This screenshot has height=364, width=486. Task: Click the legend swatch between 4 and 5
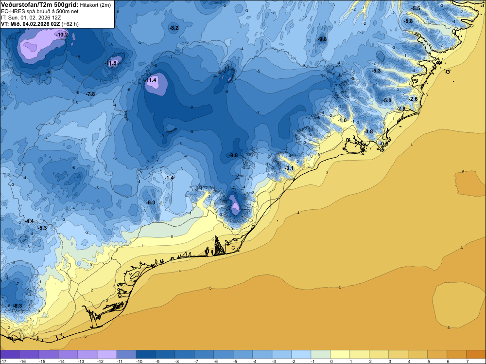point(418,354)
